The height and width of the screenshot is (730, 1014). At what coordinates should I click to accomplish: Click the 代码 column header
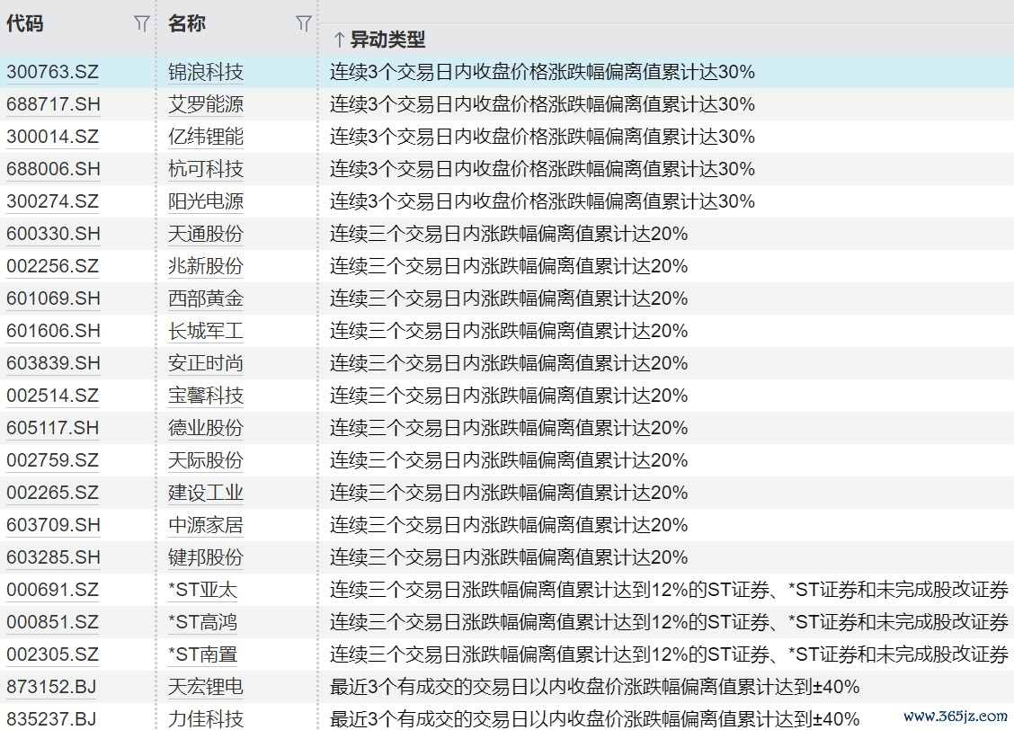tap(25, 24)
